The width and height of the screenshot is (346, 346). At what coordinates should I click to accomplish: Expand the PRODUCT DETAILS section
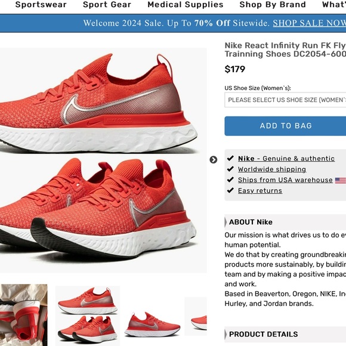coord(285,334)
